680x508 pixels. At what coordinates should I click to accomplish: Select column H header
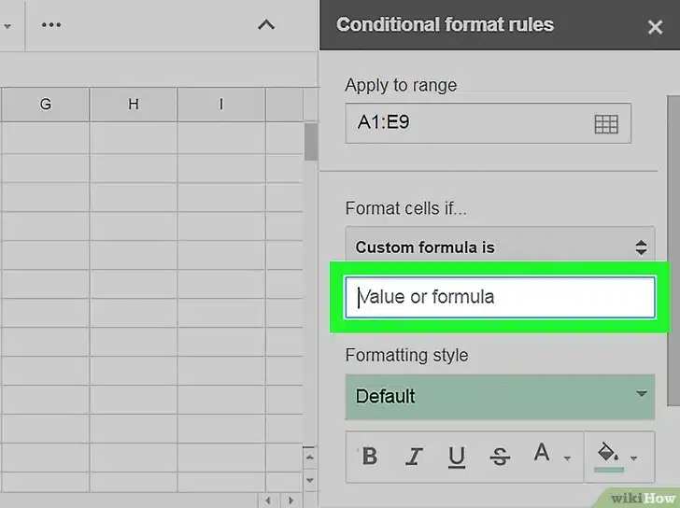(x=133, y=105)
